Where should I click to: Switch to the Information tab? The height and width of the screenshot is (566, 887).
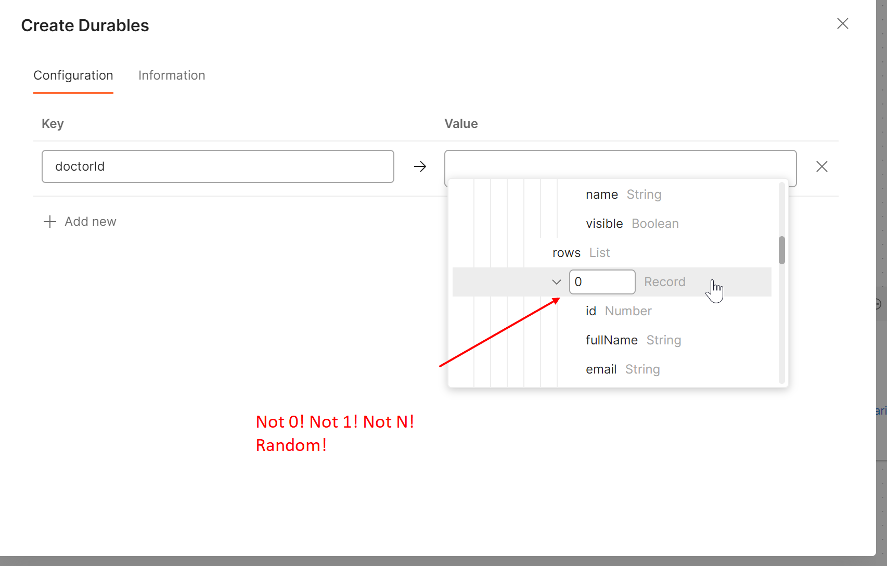[x=171, y=75]
